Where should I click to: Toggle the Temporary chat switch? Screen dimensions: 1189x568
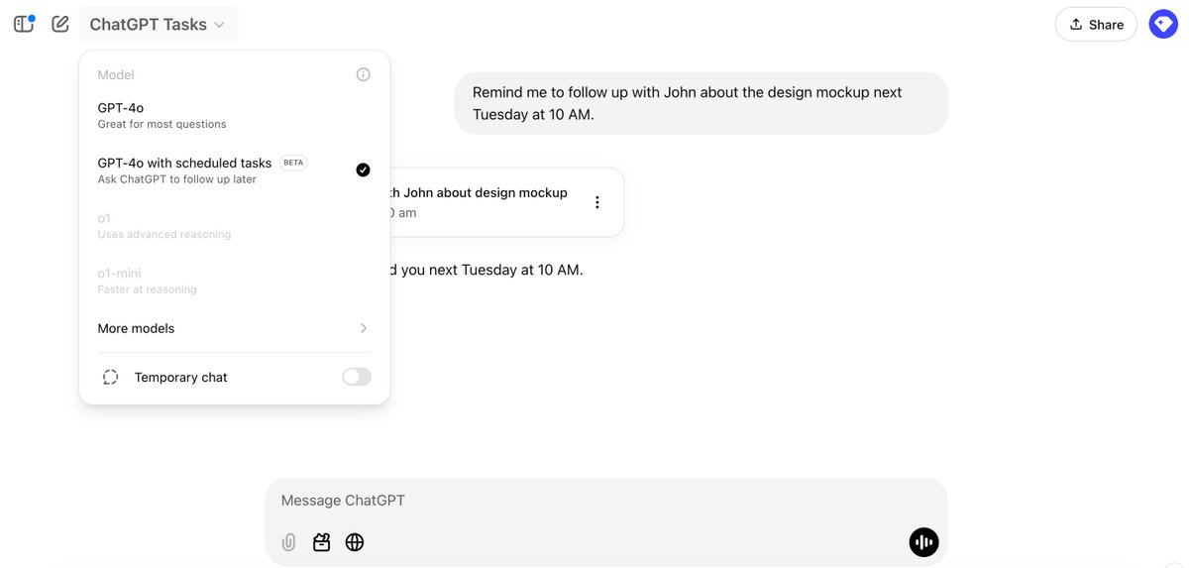[357, 377]
